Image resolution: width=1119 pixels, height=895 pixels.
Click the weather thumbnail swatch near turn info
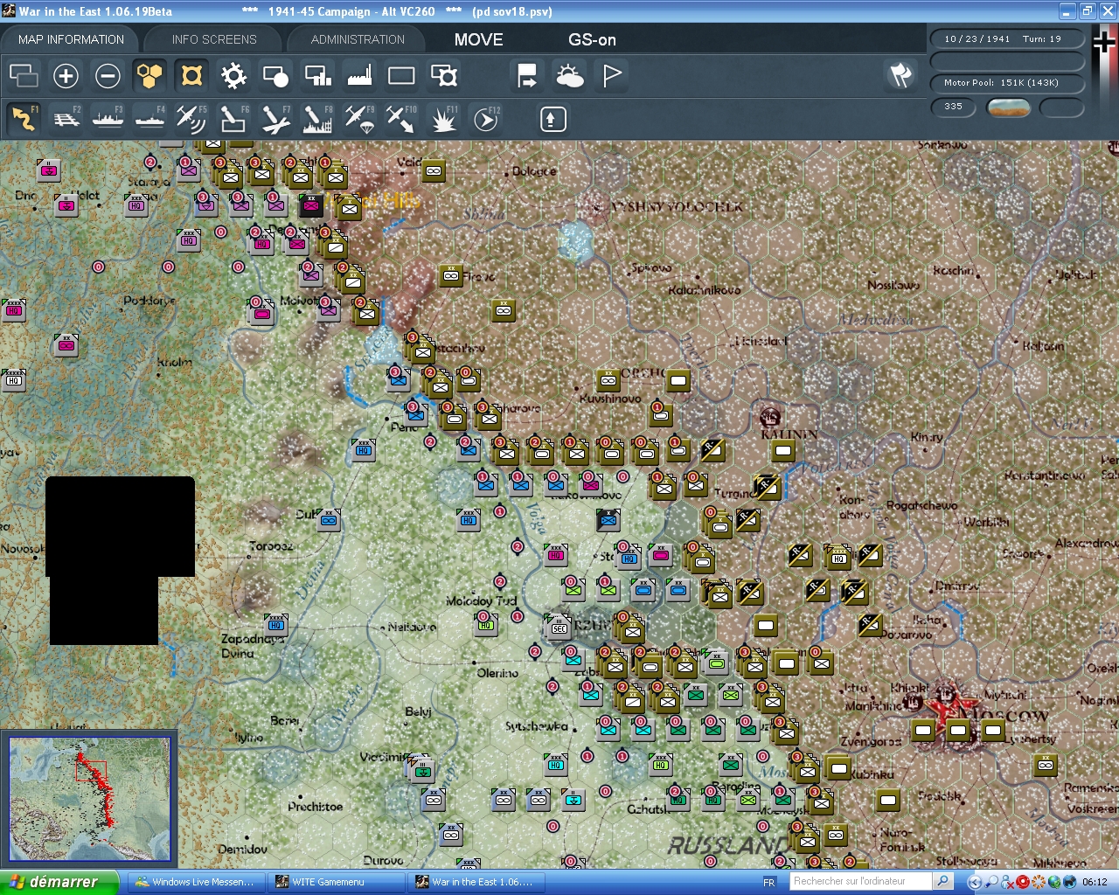[x=1009, y=108]
